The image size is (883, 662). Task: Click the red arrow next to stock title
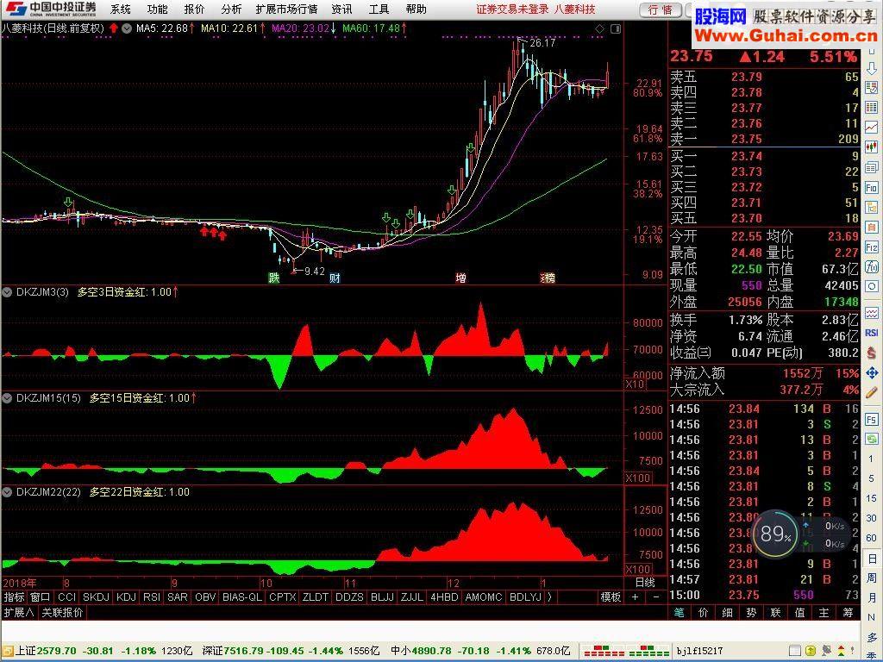(114, 28)
